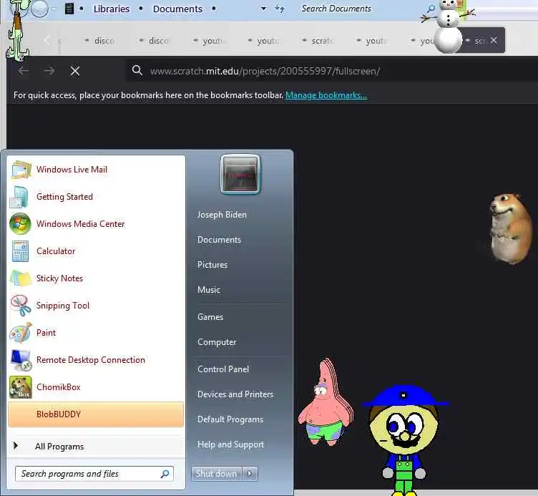The width and height of the screenshot is (538, 496).
Task: Stop page loading with X button
Action: (x=75, y=71)
